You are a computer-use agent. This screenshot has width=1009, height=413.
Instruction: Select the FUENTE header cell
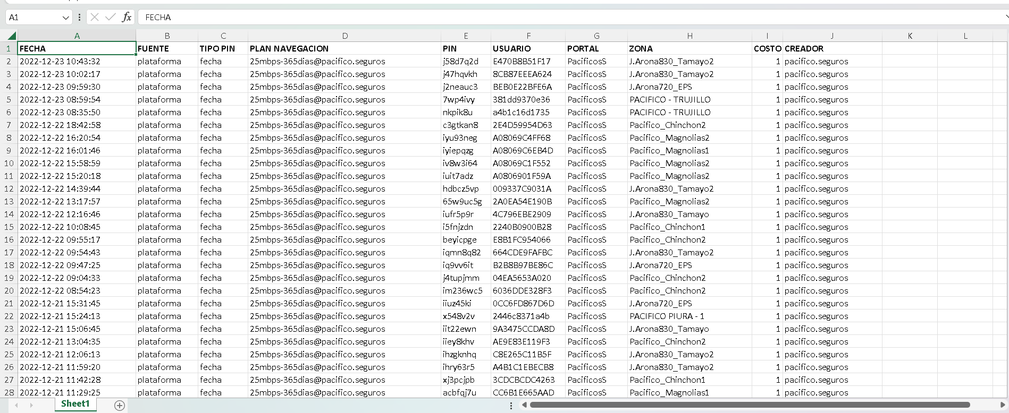tap(167, 48)
